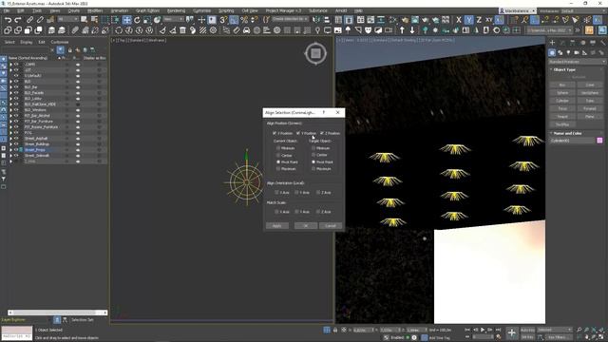Click the Play animation button
Screen dimensions: 608x342
click(x=483, y=330)
